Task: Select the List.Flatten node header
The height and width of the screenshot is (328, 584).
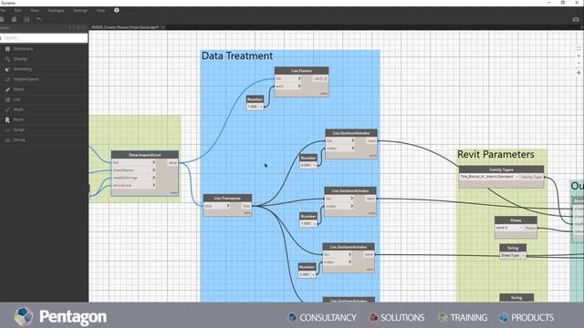Action: 302,71
